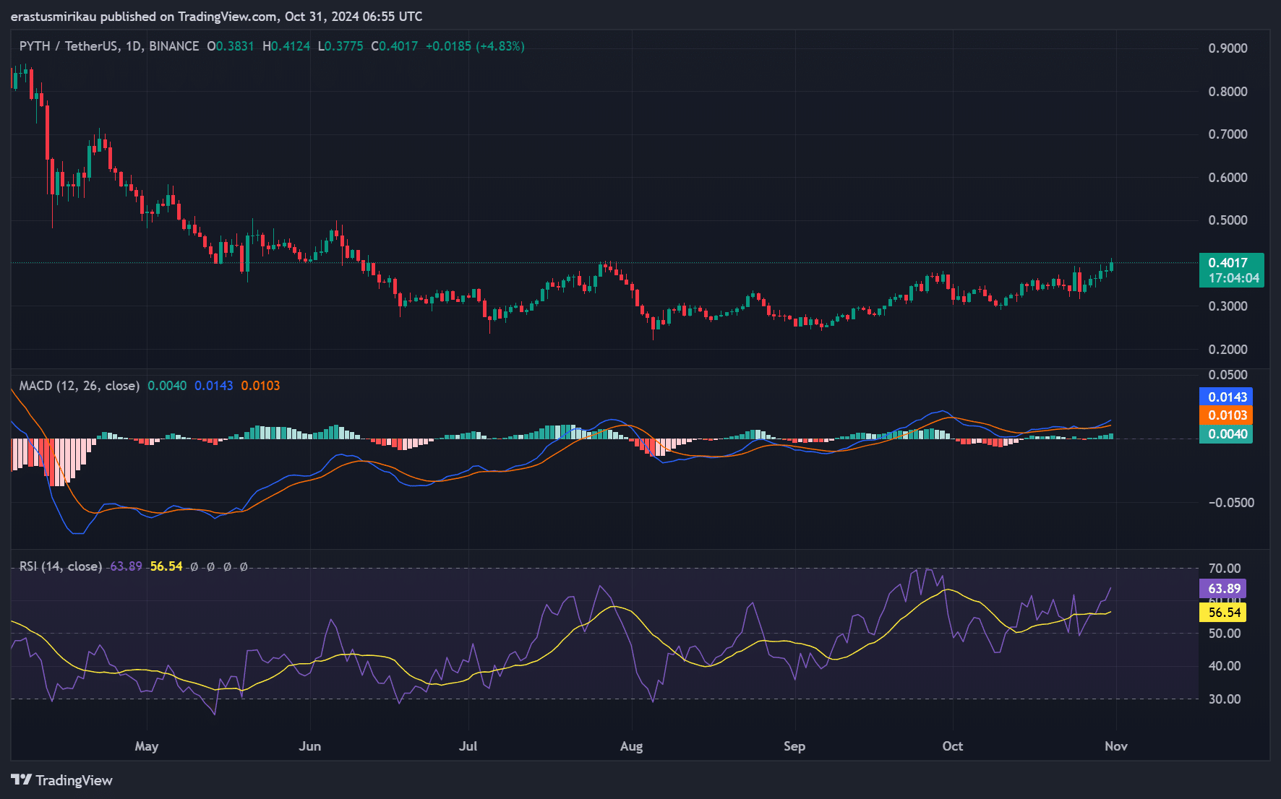Click the purple 63.89 RSI axis tag

[1223, 589]
